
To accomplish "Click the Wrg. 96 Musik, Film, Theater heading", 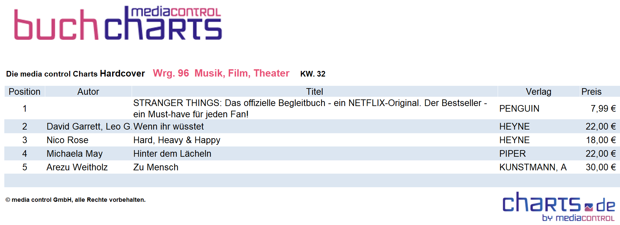I will click(221, 73).
